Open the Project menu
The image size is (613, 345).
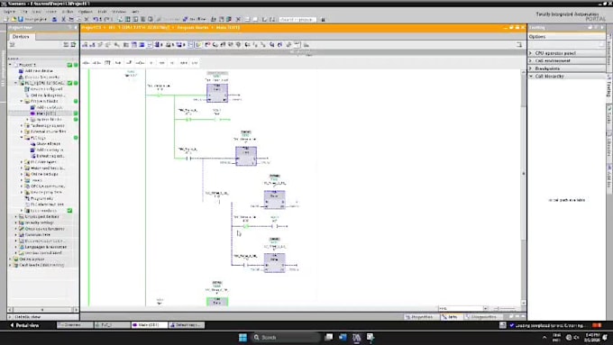(x=9, y=12)
